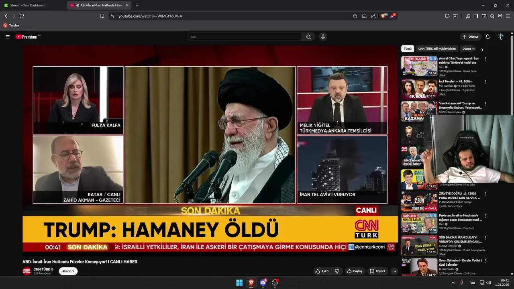Open the YouTube account avatar menu
This screenshot has width=514, height=289.
pos(500,37)
